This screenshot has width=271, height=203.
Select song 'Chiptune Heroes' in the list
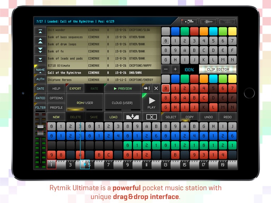tap(104, 80)
